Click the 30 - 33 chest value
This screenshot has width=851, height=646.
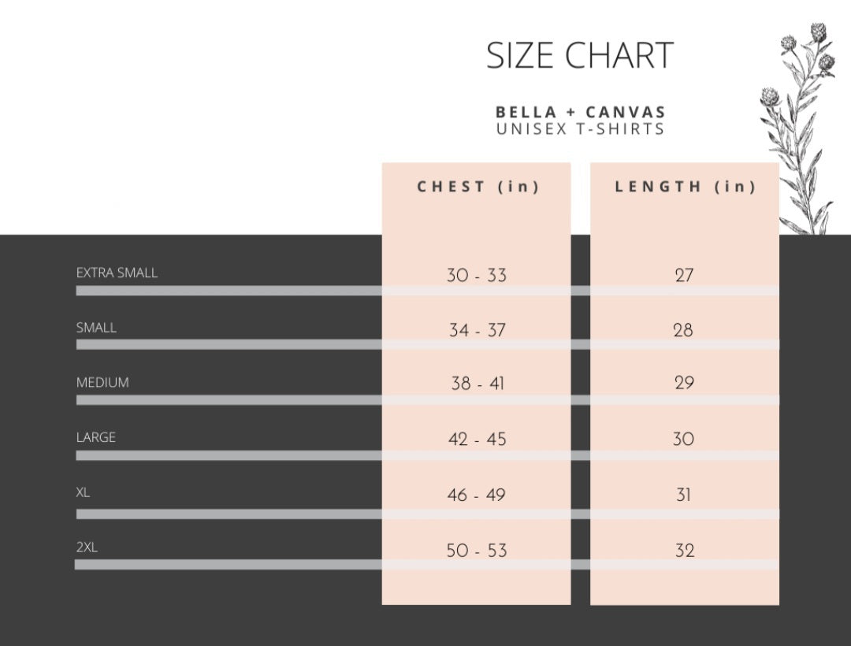(477, 276)
